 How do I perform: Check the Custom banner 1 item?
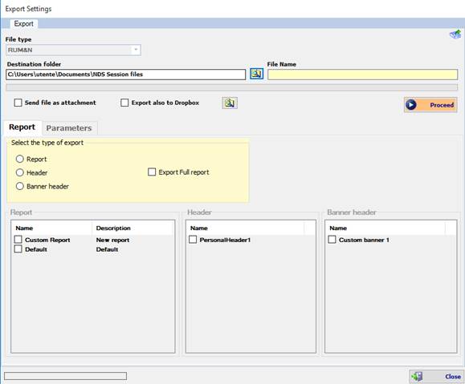click(x=332, y=239)
